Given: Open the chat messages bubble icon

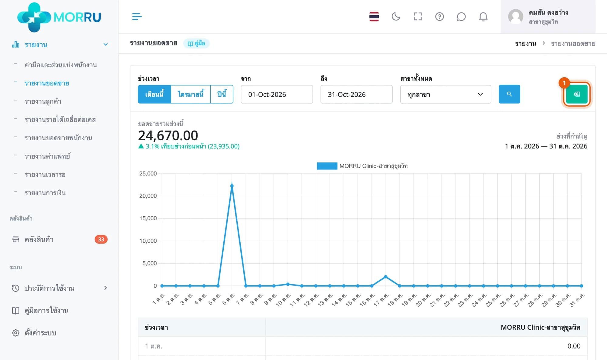Looking at the screenshot, I should pos(461,17).
